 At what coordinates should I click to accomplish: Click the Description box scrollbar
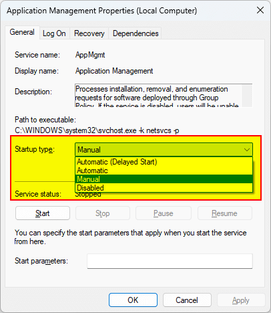pos(247,96)
